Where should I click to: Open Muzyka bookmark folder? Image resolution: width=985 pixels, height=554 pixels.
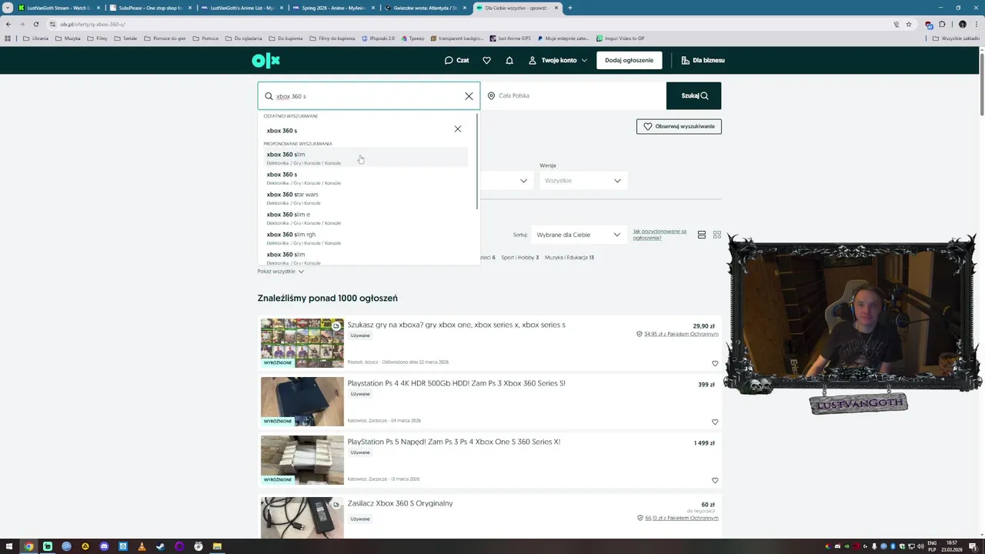coord(68,38)
